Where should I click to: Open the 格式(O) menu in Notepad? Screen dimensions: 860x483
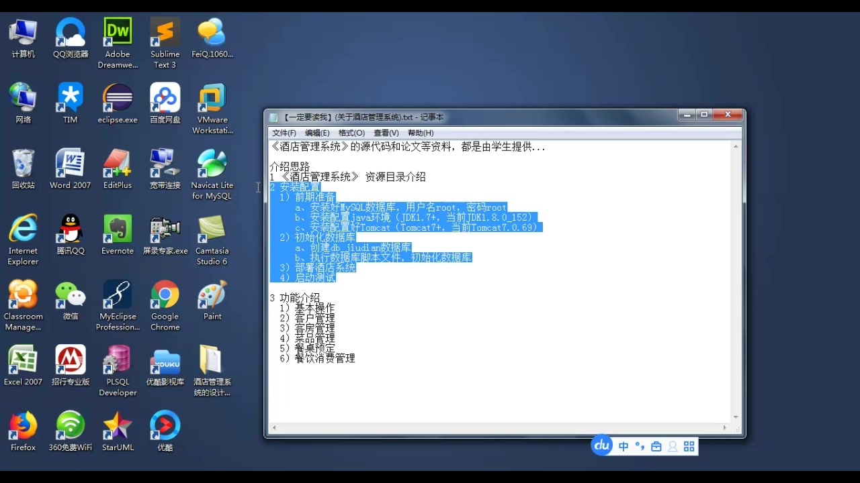click(351, 132)
